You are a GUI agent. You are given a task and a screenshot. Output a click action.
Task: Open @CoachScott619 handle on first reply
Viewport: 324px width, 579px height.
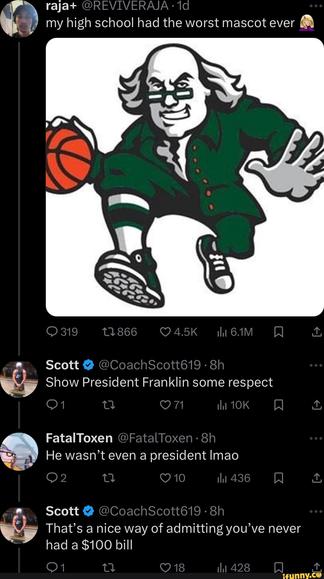(150, 365)
